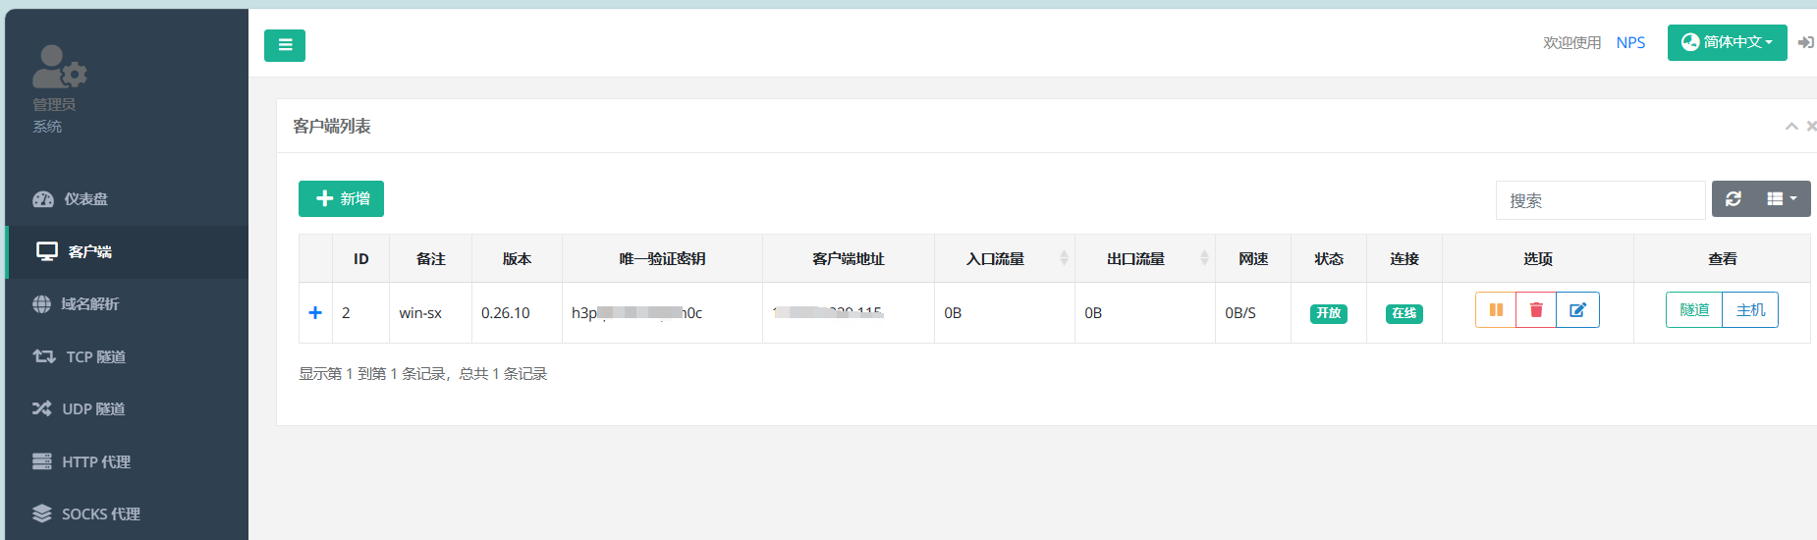This screenshot has width=1817, height=540.
Task: Delete the win-sx client with trash icon
Action: (x=1536, y=310)
